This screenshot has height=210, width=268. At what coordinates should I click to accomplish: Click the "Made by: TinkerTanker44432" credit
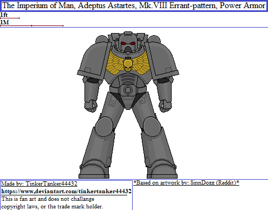pyautogui.click(x=39, y=184)
